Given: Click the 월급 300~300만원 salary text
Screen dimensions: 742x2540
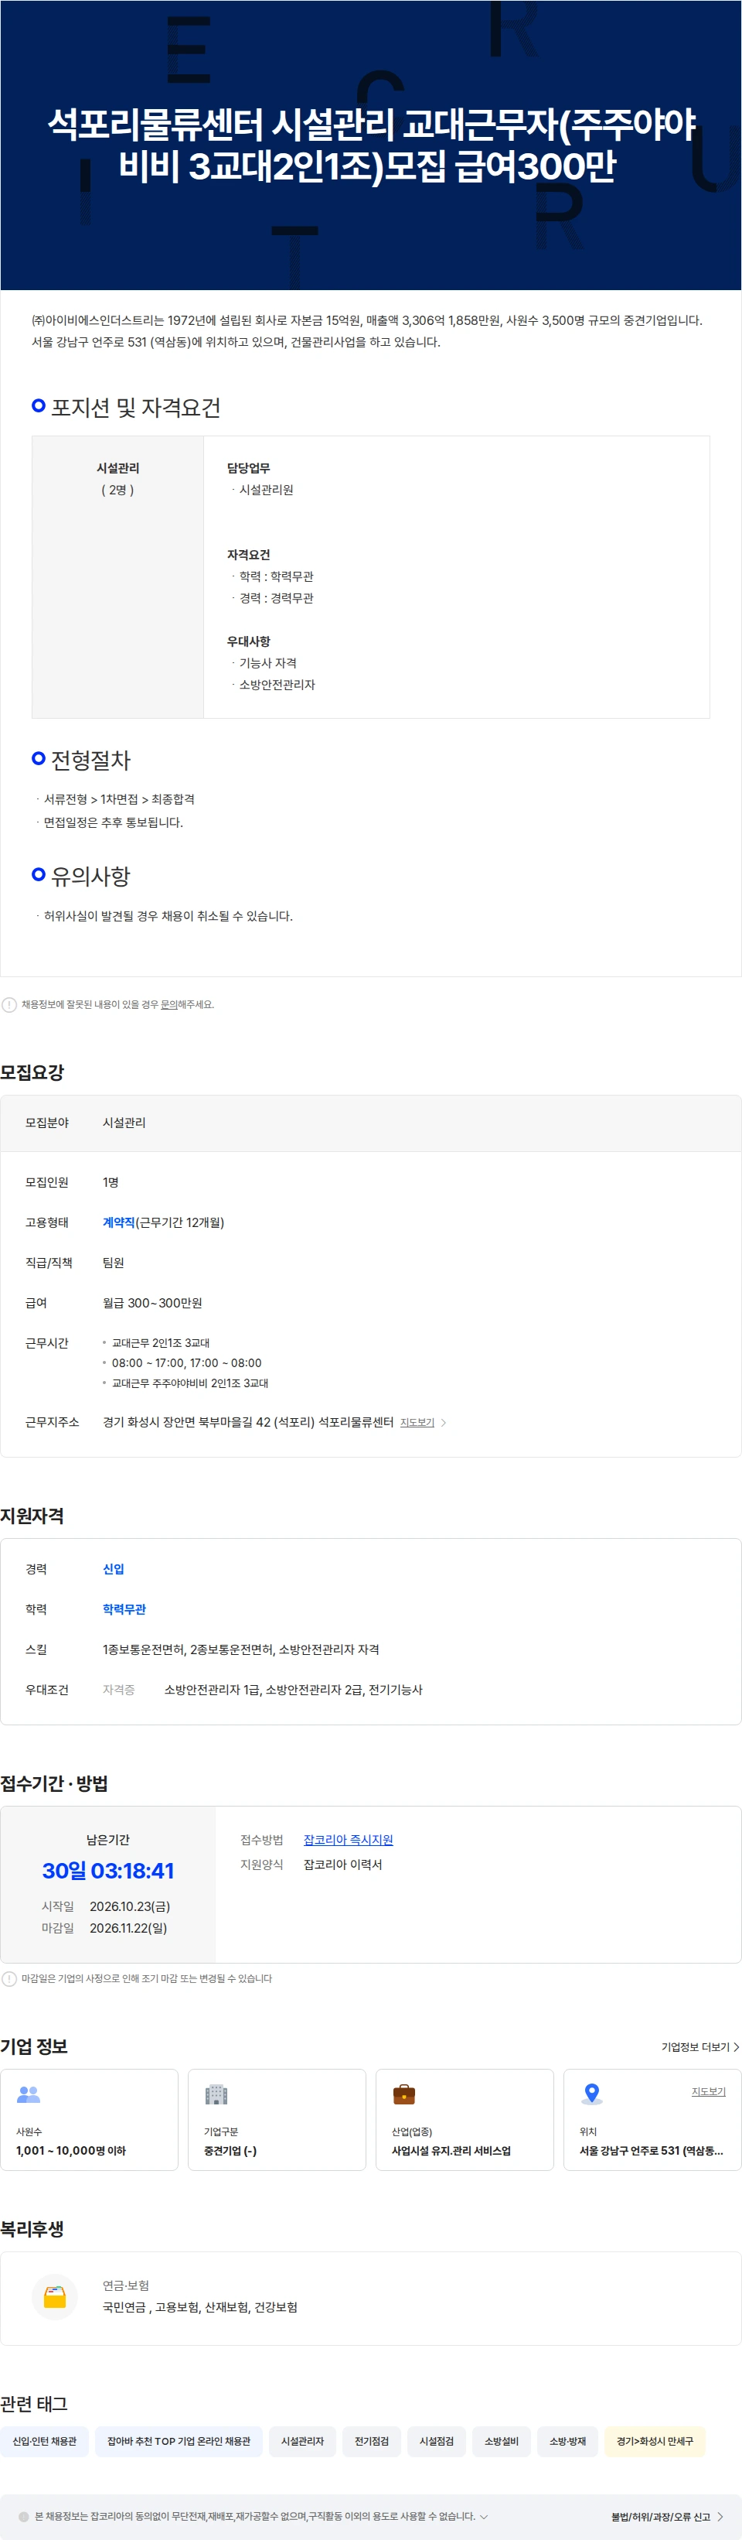Looking at the screenshot, I should pos(153,1303).
